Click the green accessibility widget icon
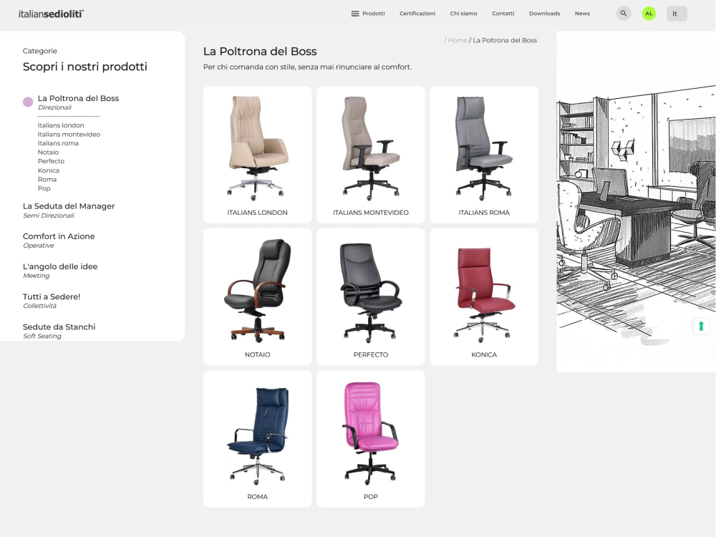Screen dimensions: 716x537 pyautogui.click(x=701, y=326)
